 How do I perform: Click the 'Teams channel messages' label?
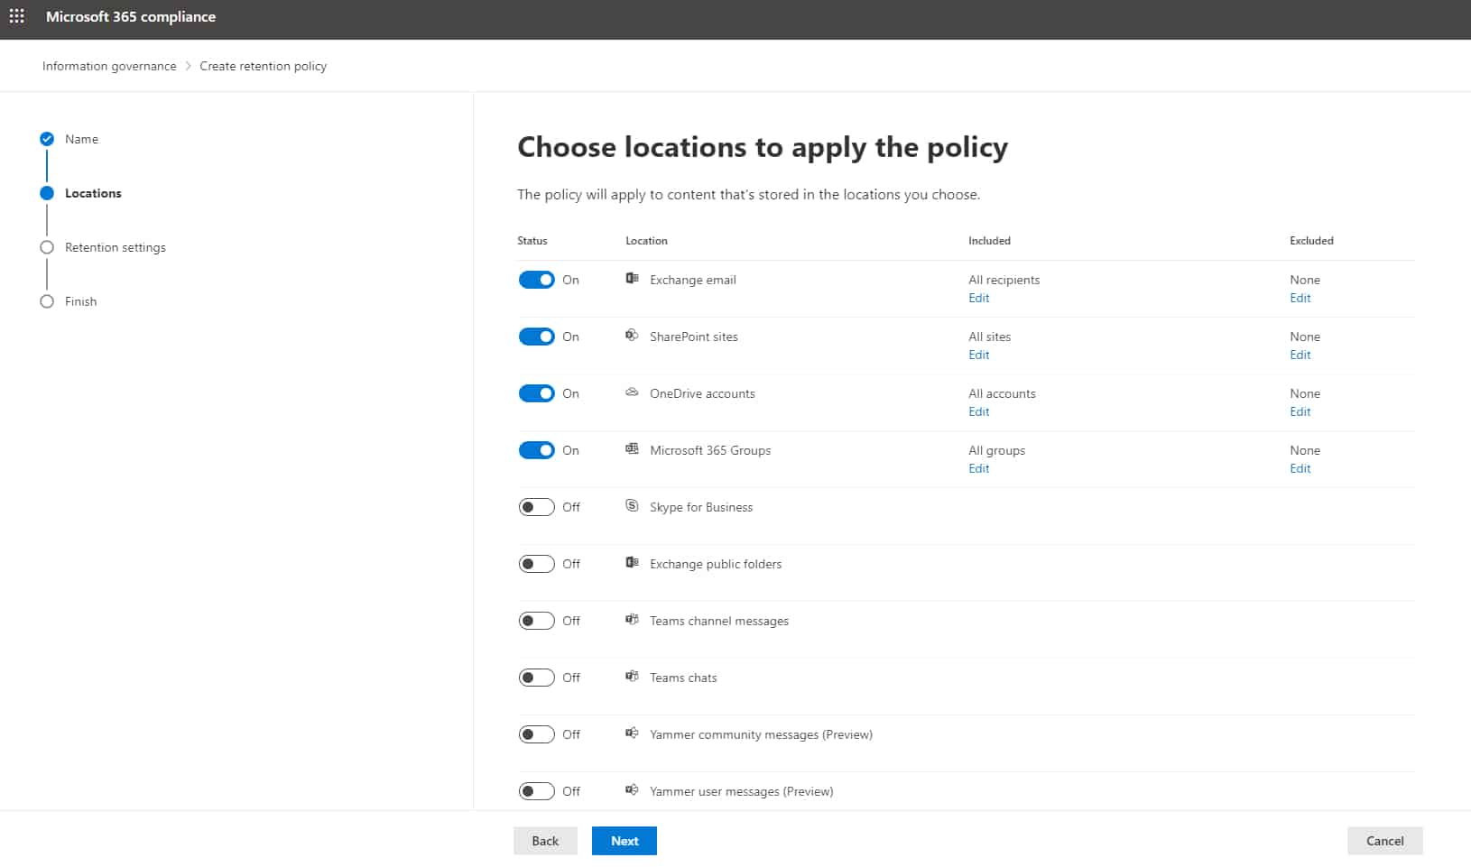pyautogui.click(x=719, y=621)
